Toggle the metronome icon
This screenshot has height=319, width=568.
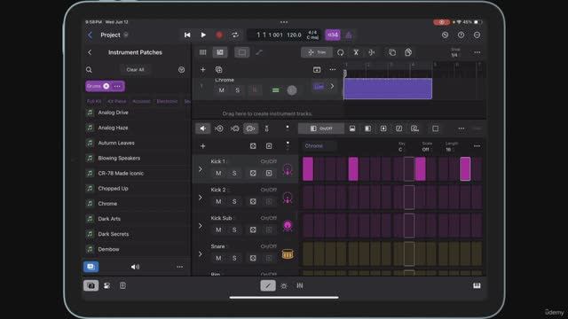349,35
